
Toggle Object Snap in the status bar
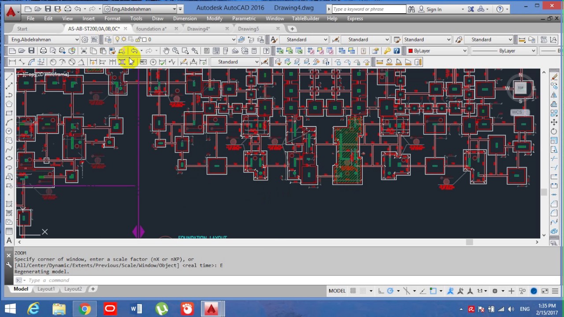434,291
